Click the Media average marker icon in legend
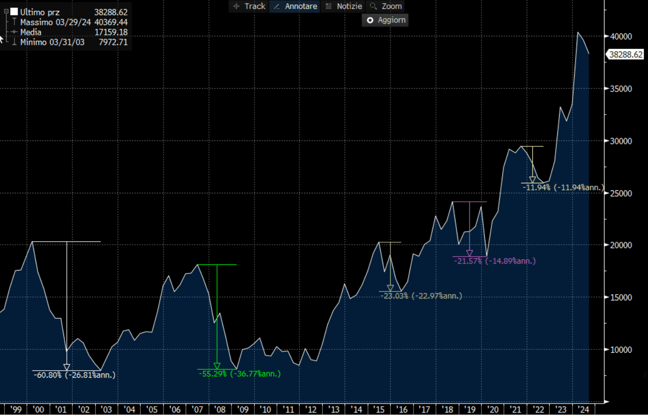This screenshot has height=415, width=648. 14,32
